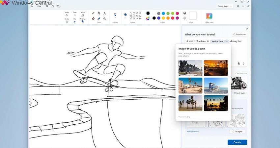Select the Eraser tool
This screenshot has height=148, width=280.
(x=93, y=18)
